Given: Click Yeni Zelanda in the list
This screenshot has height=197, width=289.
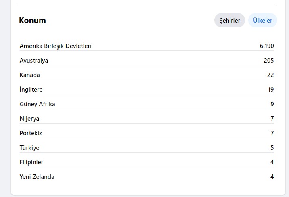Looking at the screenshot, I should pos(37,177).
